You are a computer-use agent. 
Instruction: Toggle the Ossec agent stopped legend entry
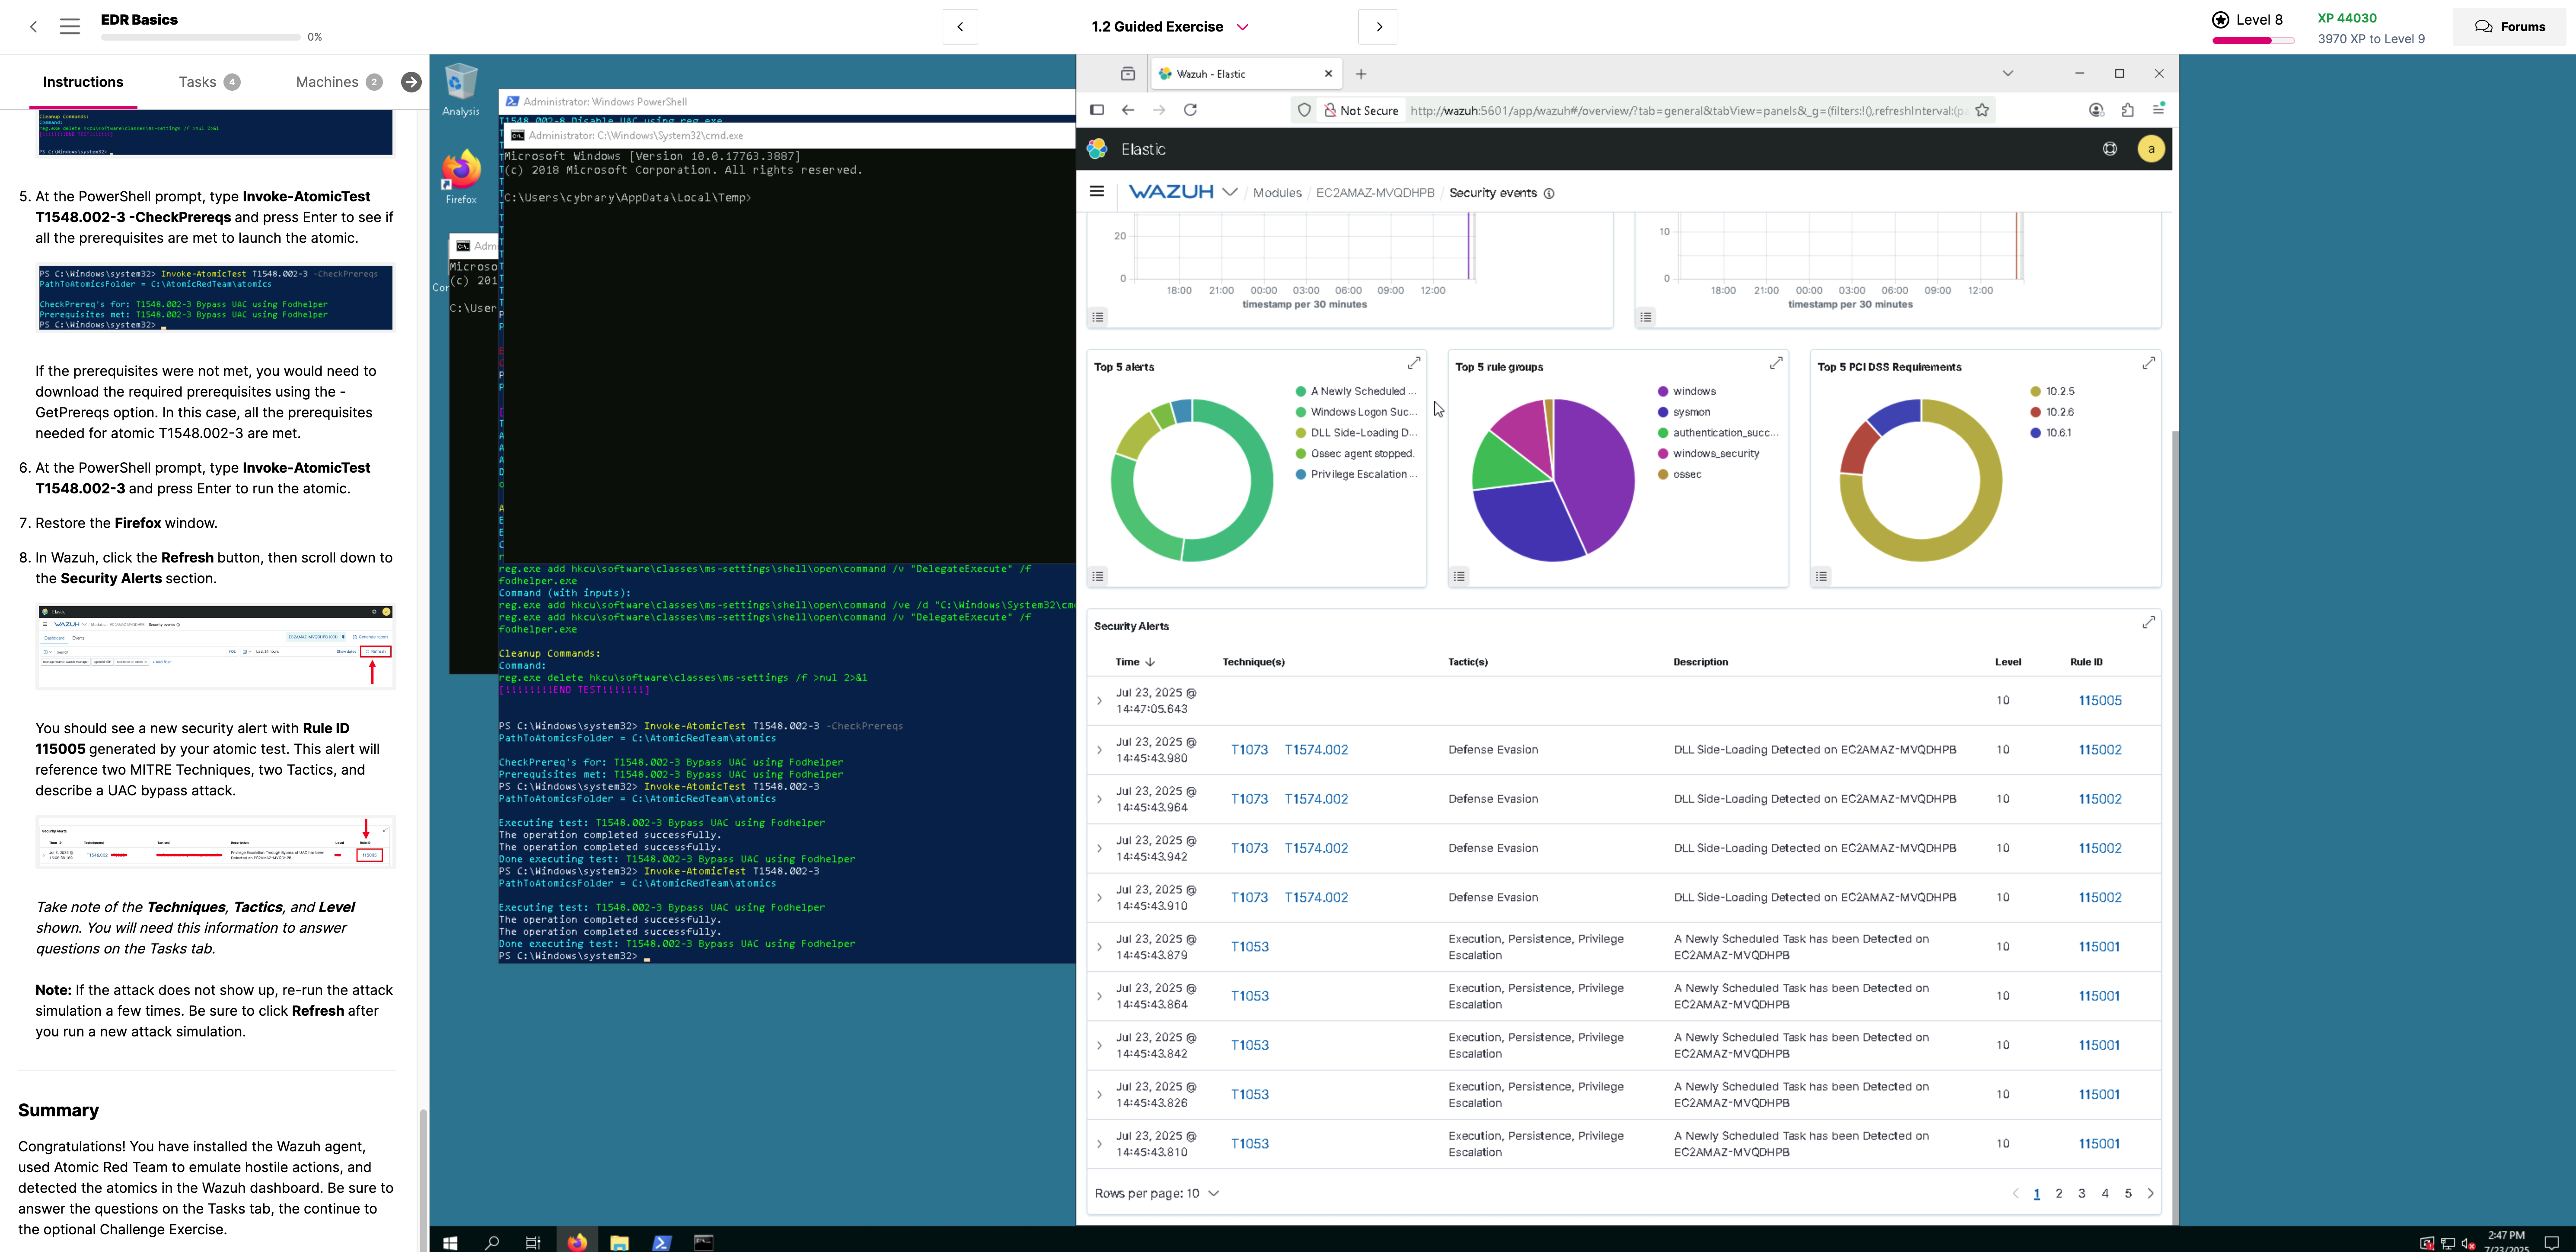(1361, 454)
